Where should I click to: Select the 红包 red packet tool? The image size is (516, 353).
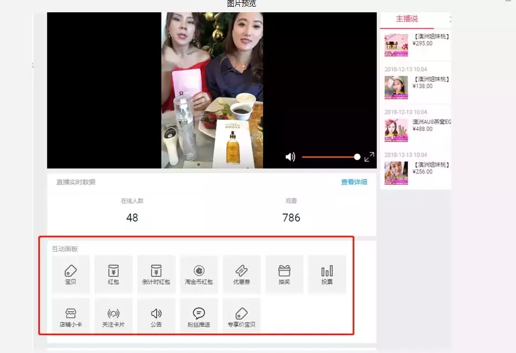click(113, 274)
